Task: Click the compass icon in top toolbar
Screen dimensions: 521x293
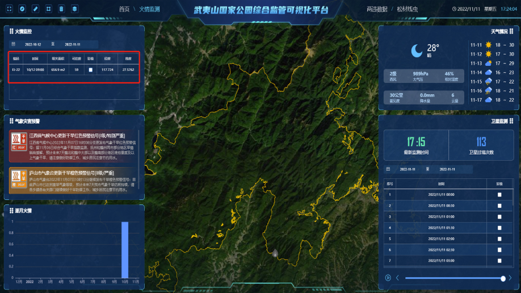Action: [x=22, y=9]
